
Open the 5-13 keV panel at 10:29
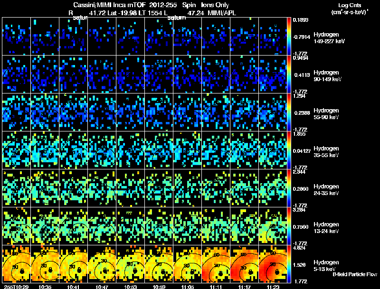(16, 264)
